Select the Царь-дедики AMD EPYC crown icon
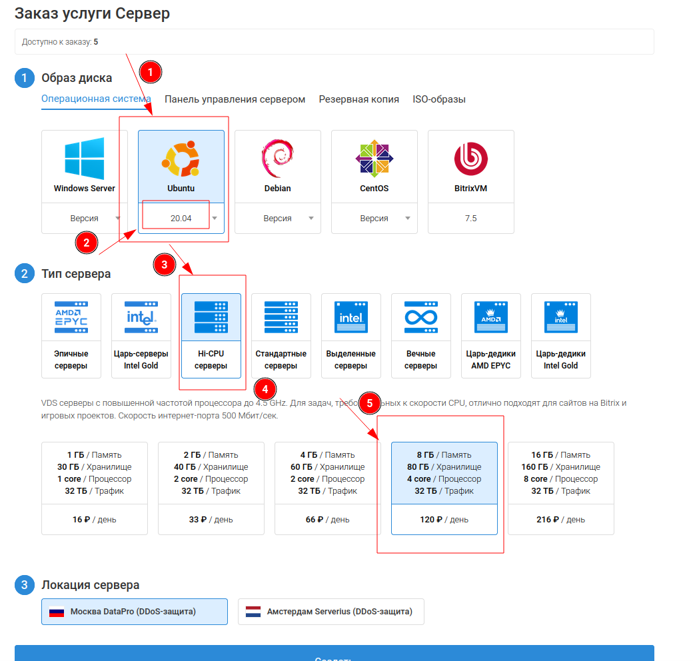 click(x=491, y=317)
